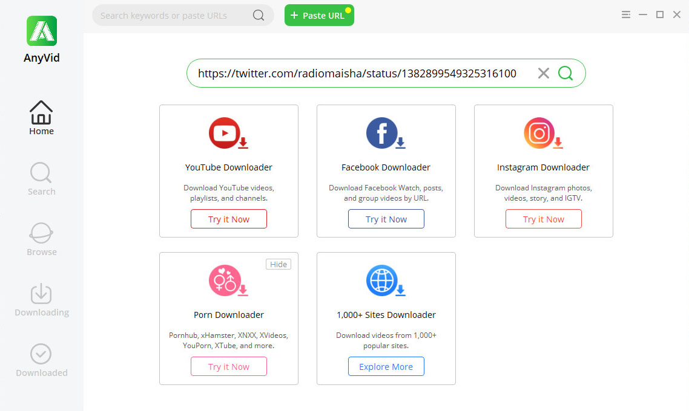The height and width of the screenshot is (411, 689).
Task: Click Try it Now under YouTube Downloader
Action: (x=228, y=219)
